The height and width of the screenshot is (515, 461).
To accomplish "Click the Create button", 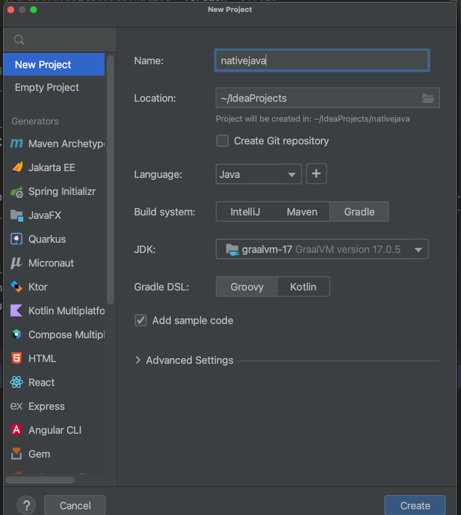I will [414, 505].
